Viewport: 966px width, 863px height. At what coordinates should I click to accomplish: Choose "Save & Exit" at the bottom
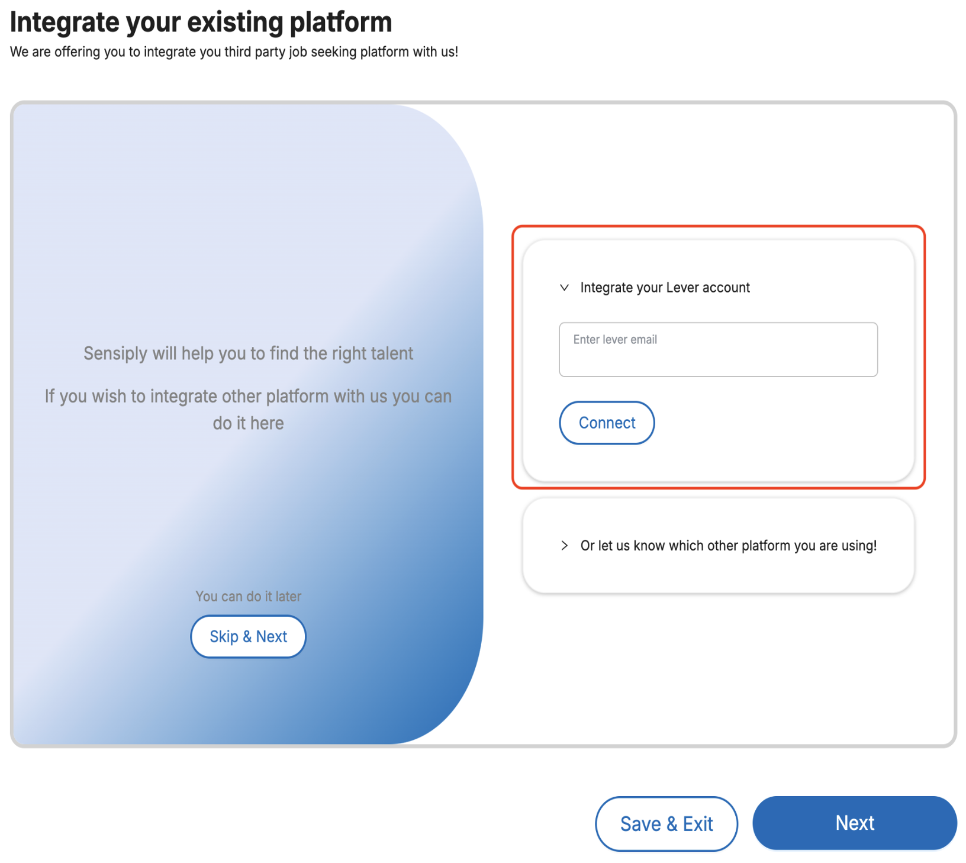tap(666, 823)
